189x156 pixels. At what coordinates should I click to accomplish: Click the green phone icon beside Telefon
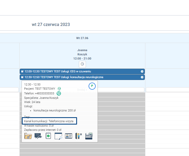pyautogui.click(x=59, y=93)
